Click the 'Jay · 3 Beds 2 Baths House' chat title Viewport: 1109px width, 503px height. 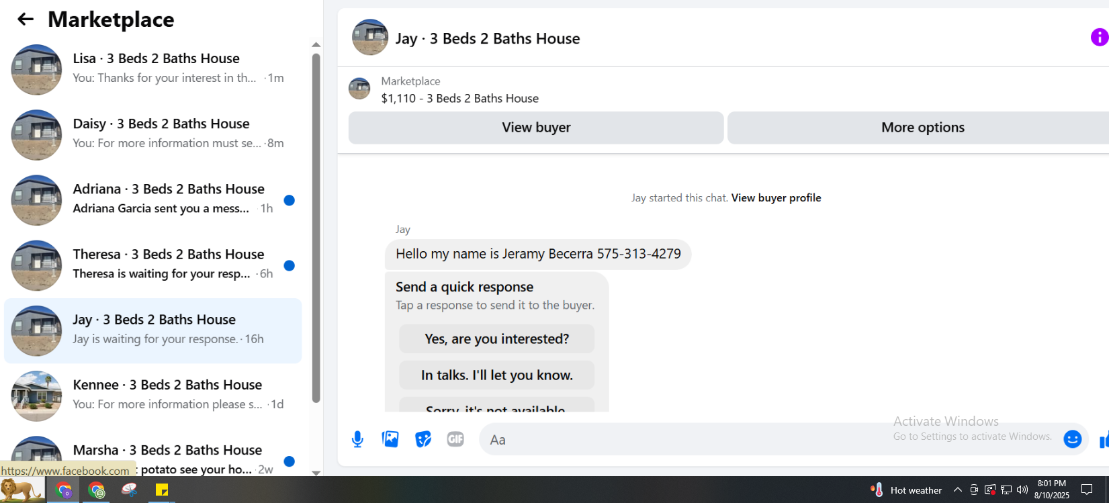(488, 38)
